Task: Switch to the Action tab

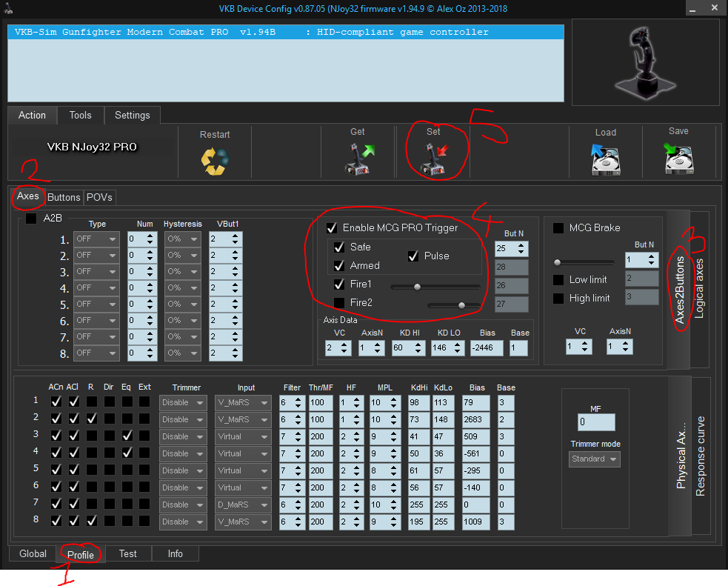Action: (x=32, y=115)
